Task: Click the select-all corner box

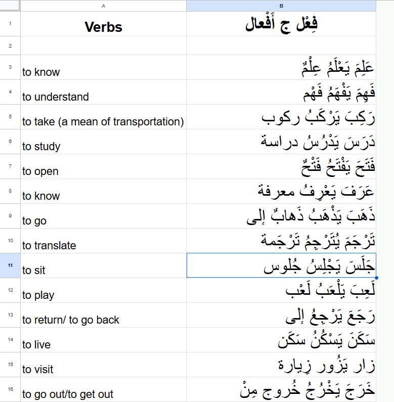Action: tap(10, 6)
